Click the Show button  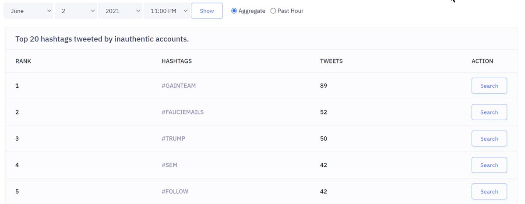pos(207,10)
